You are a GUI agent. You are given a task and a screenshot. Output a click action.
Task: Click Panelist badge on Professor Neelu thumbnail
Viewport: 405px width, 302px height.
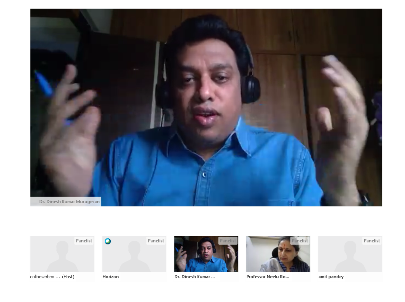pyautogui.click(x=300, y=241)
